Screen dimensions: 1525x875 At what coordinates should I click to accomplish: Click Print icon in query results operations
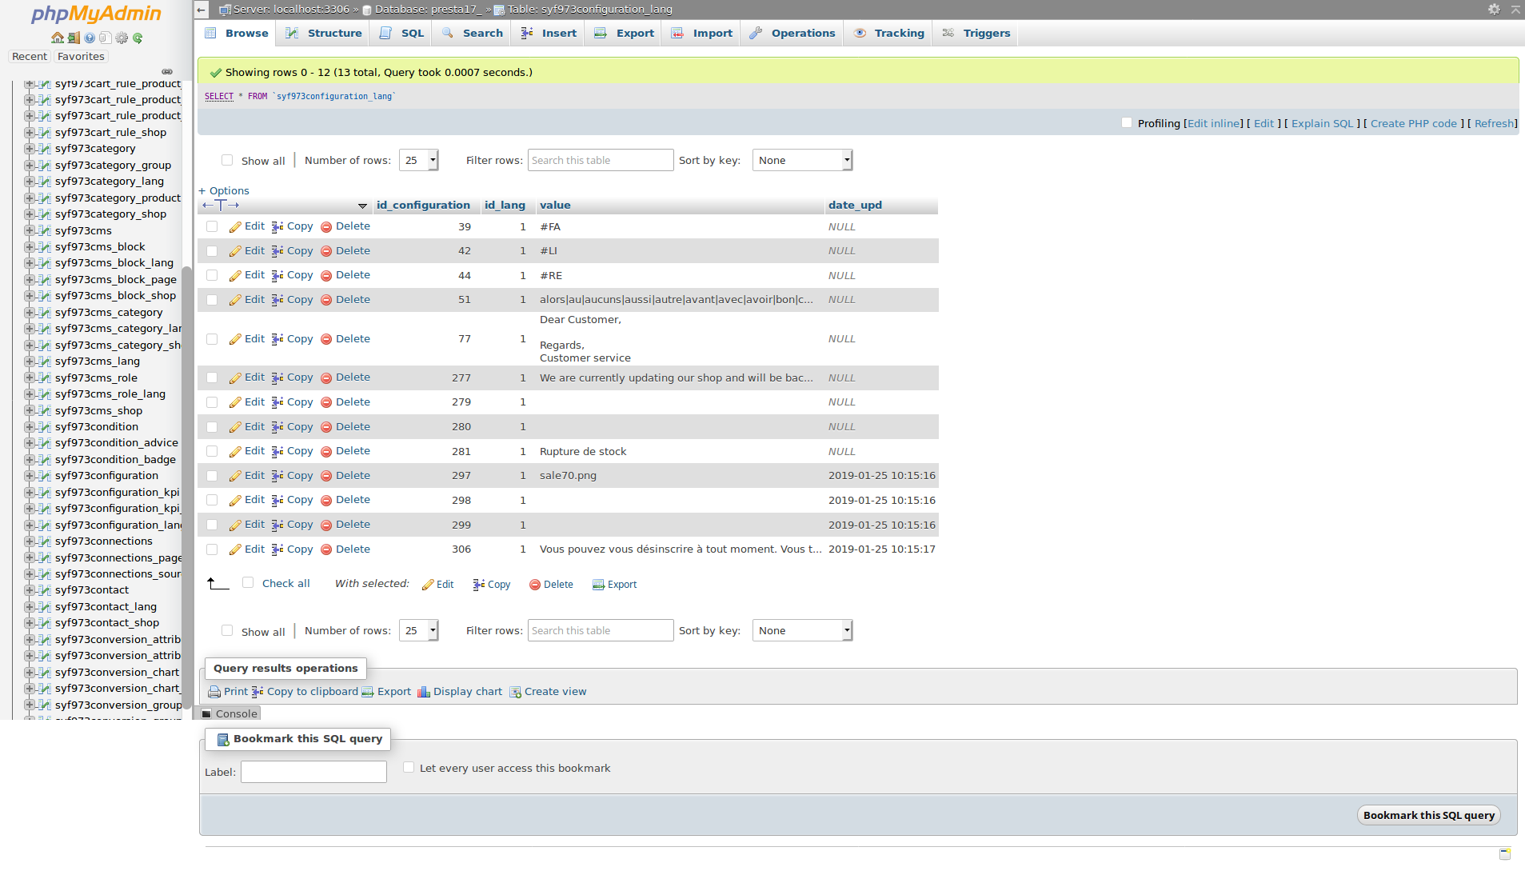(214, 692)
